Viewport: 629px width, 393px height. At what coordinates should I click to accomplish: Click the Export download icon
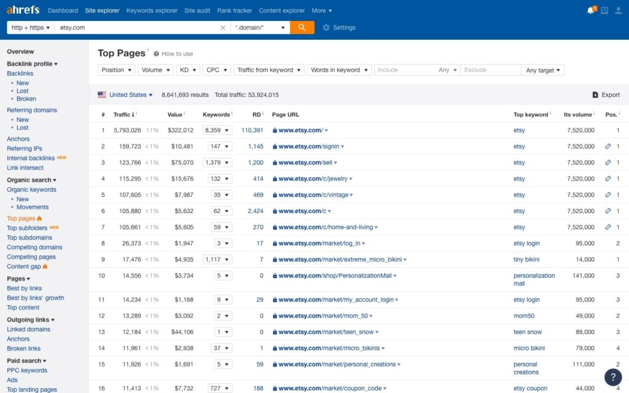[595, 95]
